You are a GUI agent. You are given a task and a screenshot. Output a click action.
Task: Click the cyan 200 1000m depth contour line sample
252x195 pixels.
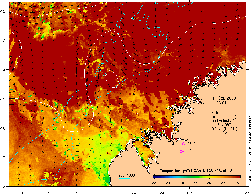pos(124,178)
